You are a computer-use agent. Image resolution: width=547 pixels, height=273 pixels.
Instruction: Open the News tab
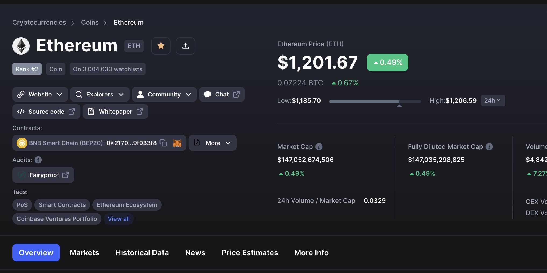point(195,253)
